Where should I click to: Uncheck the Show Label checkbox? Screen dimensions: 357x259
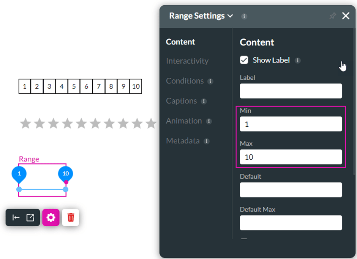[244, 60]
